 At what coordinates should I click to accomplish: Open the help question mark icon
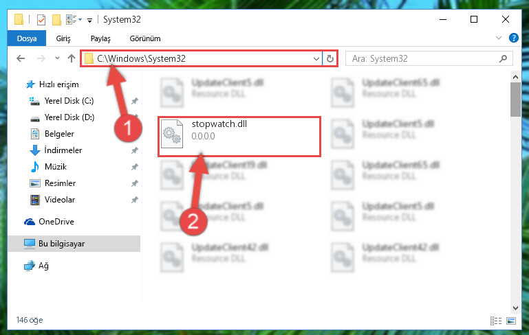(x=513, y=38)
